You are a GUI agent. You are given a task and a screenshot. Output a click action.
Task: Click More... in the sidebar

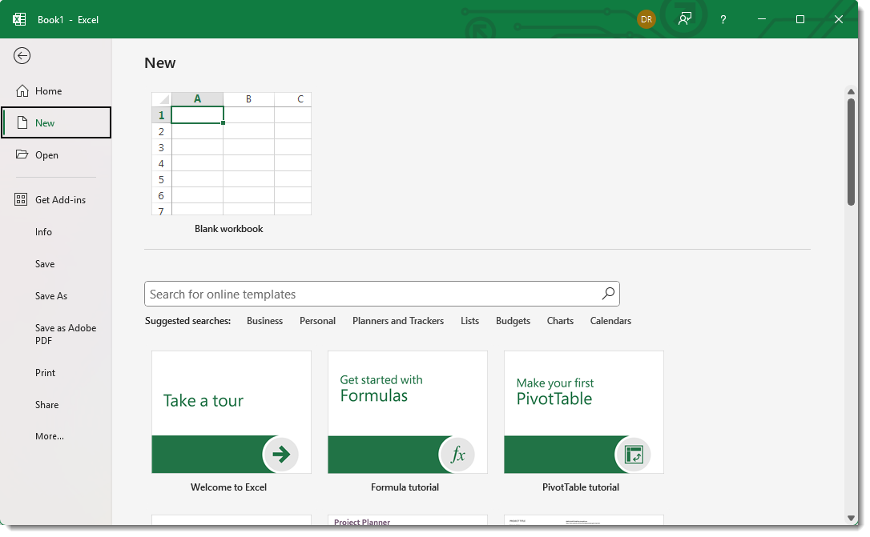[x=49, y=435]
